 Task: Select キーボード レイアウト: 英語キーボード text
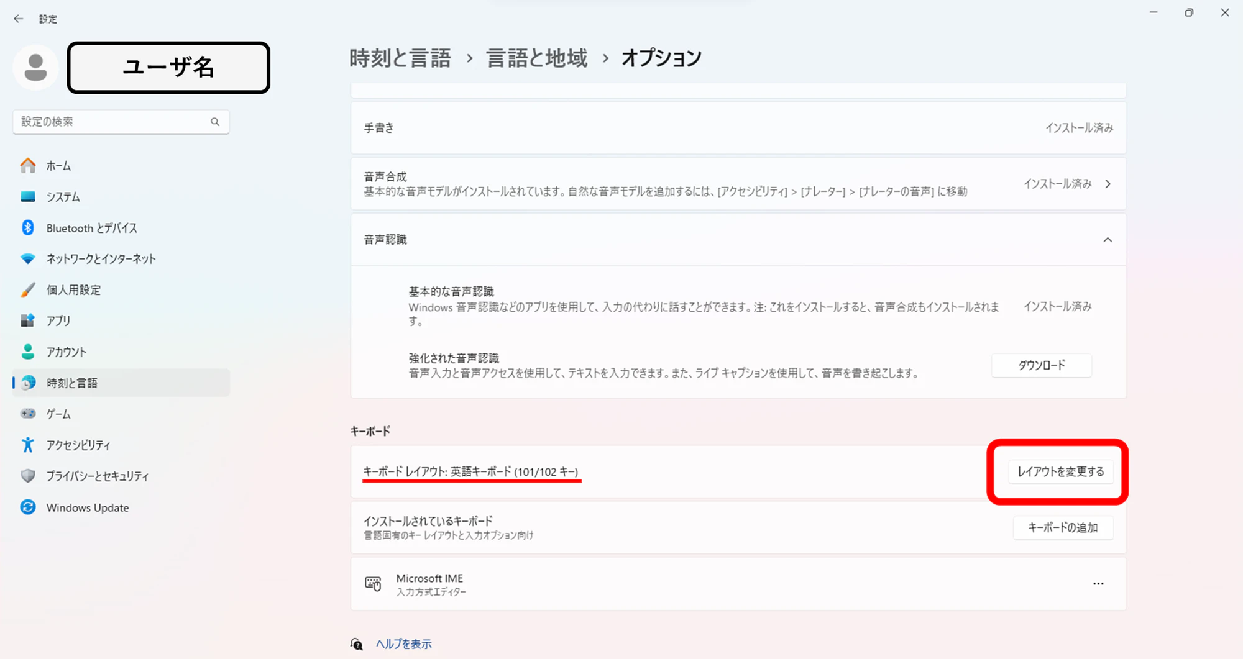point(470,472)
